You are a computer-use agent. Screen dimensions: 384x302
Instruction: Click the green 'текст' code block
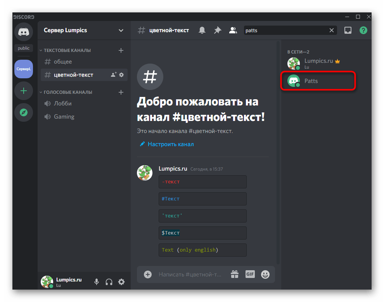coord(202,216)
